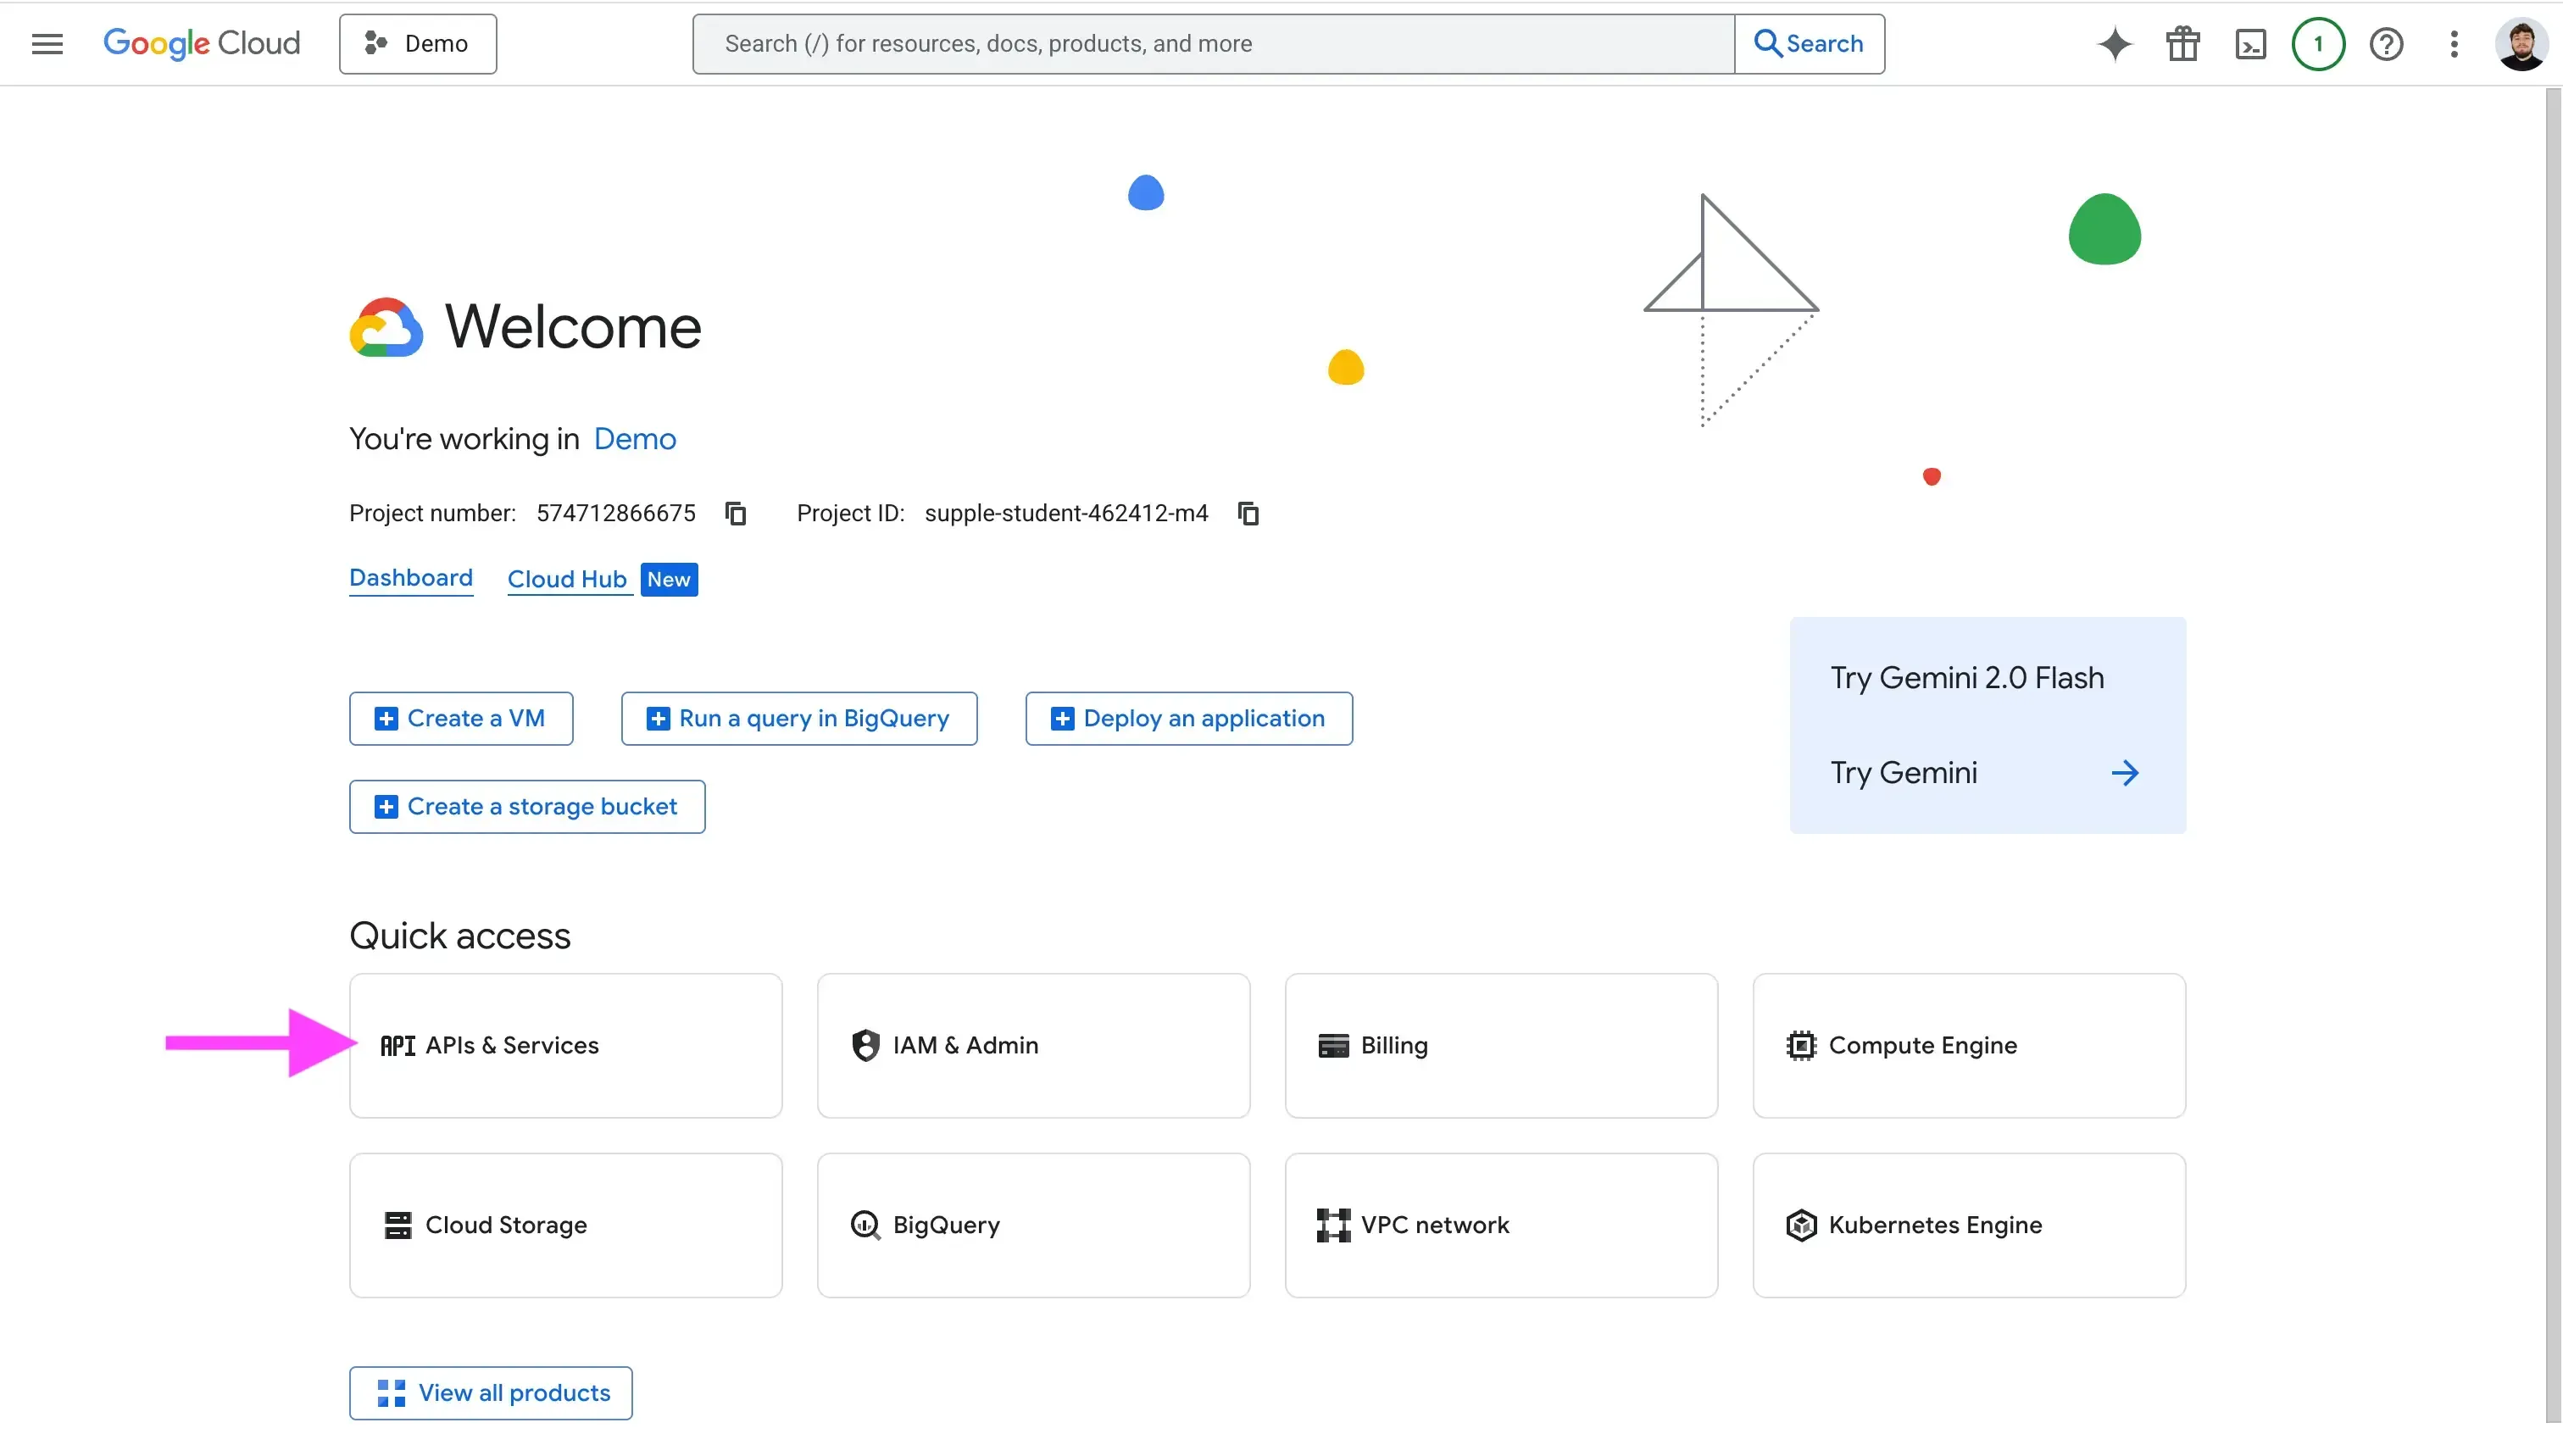This screenshot has width=2563, height=1456.
Task: Launch Try Gemini with arrow button
Action: pyautogui.click(x=2126, y=772)
